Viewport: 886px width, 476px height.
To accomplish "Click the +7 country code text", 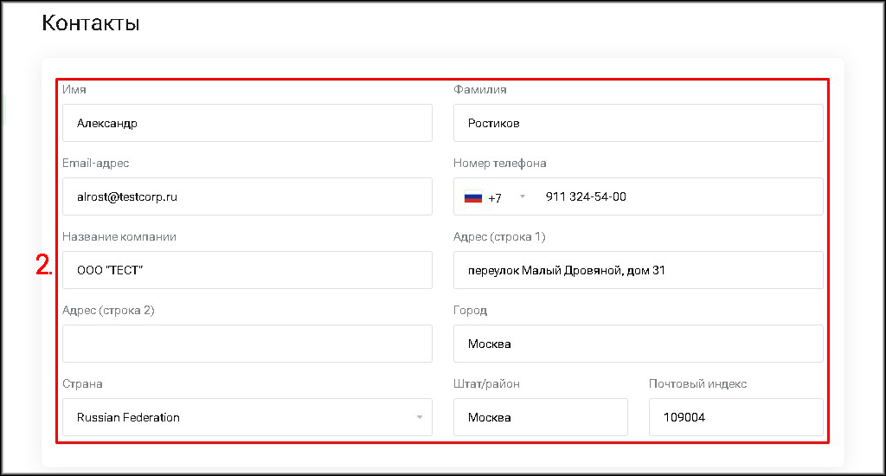I will coord(495,198).
